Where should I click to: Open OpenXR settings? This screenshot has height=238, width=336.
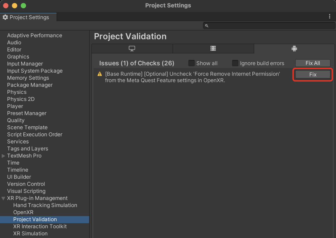pyautogui.click(x=23, y=212)
